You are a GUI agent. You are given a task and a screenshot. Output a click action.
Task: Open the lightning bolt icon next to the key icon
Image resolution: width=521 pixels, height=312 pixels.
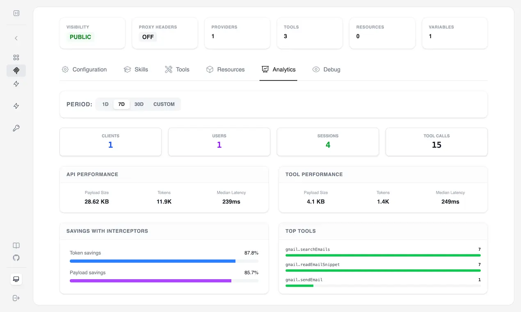16,106
